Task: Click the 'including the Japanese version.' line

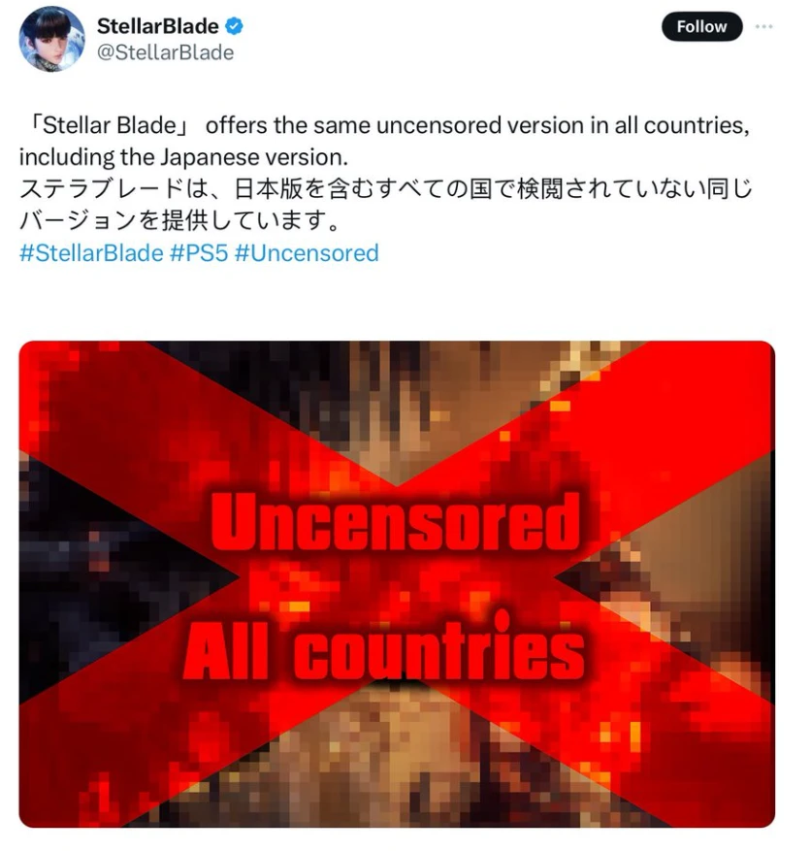Action: (183, 157)
